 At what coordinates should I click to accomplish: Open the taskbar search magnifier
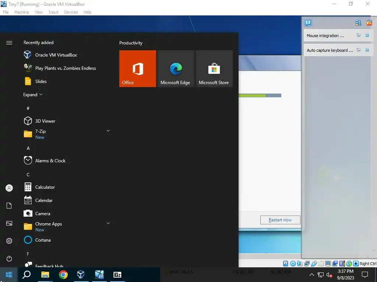click(27, 275)
